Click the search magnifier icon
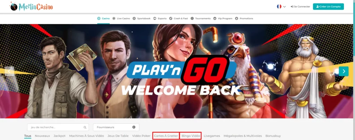The height and width of the screenshot is (140, 355). coord(85,127)
